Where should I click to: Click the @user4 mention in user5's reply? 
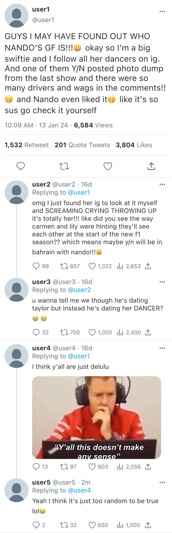79,490
